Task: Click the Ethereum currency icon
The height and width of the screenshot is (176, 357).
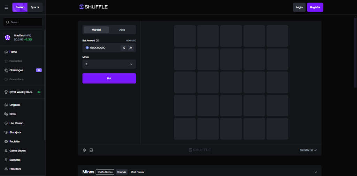Action: point(87,47)
